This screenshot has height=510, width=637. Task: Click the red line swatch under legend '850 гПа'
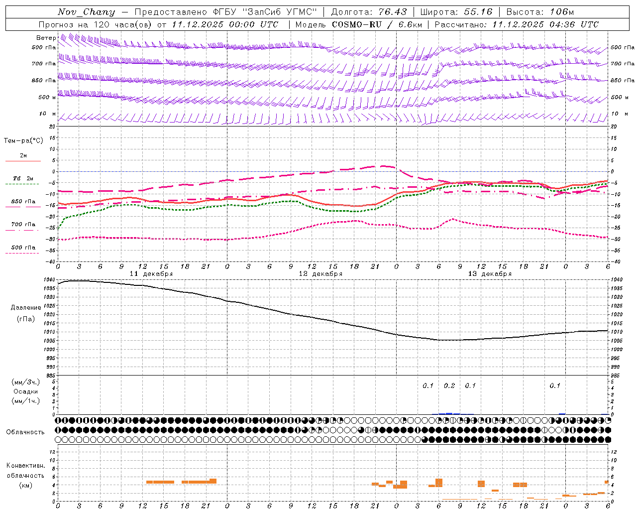point(22,207)
